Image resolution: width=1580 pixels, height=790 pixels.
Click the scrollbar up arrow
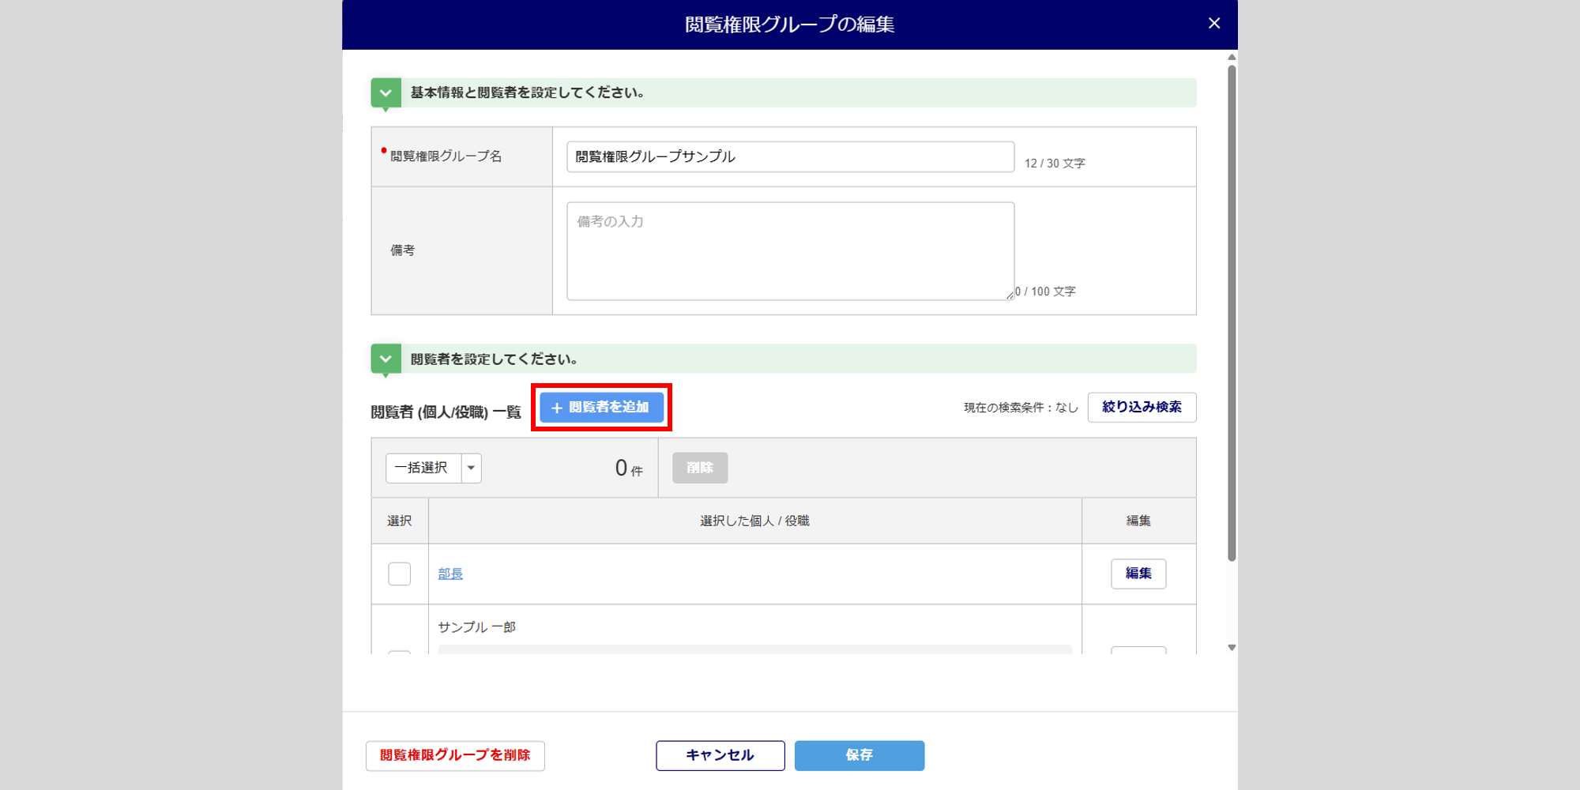(1232, 58)
